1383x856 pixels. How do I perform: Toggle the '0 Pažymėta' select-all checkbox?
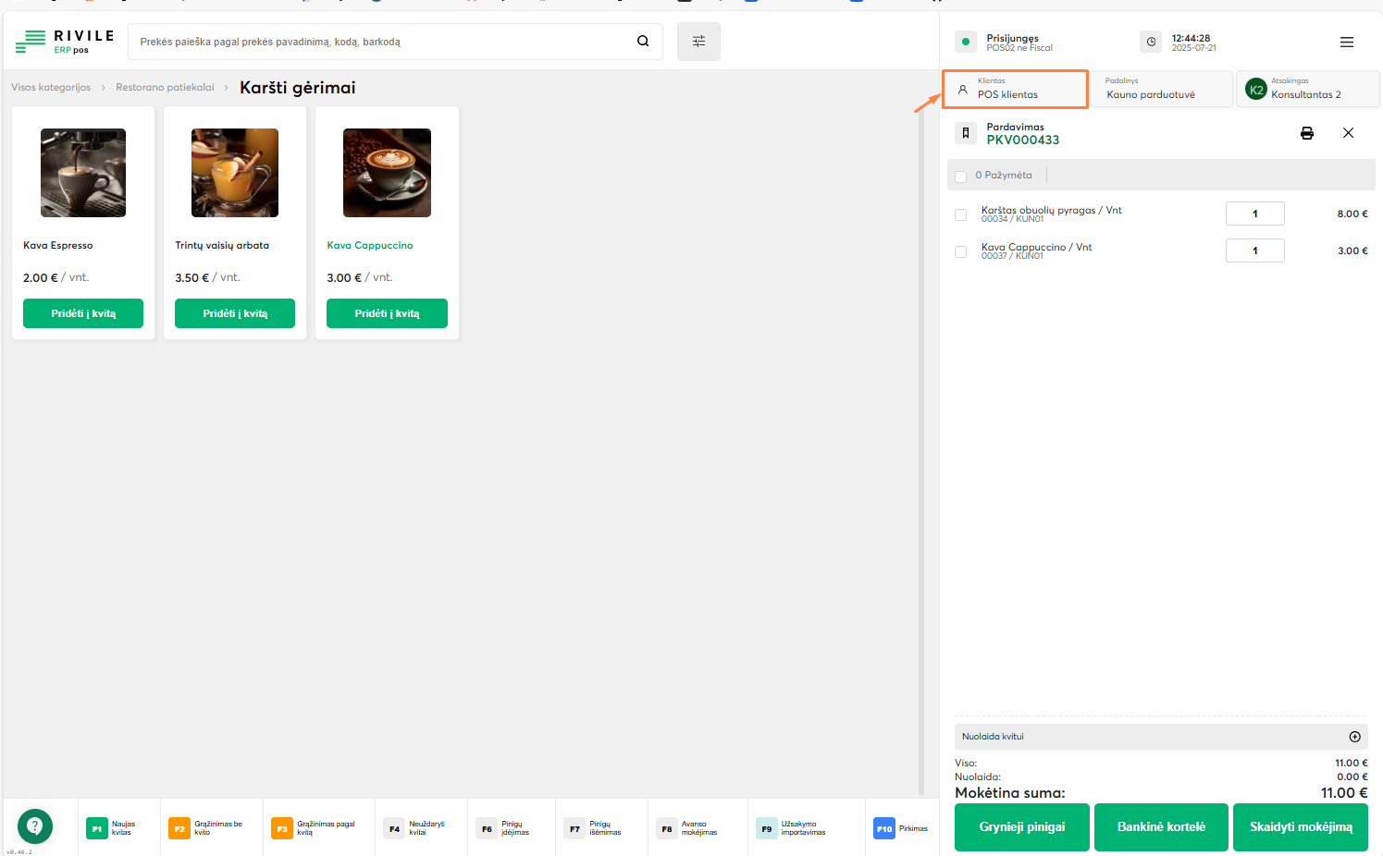[961, 176]
